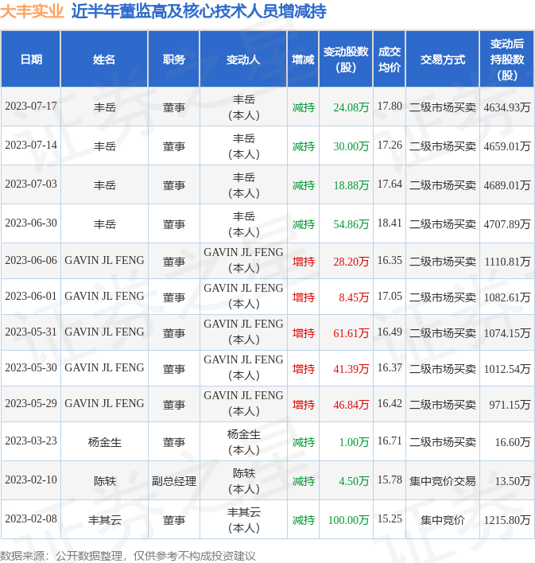Click the 姓名 column header

(x=104, y=60)
